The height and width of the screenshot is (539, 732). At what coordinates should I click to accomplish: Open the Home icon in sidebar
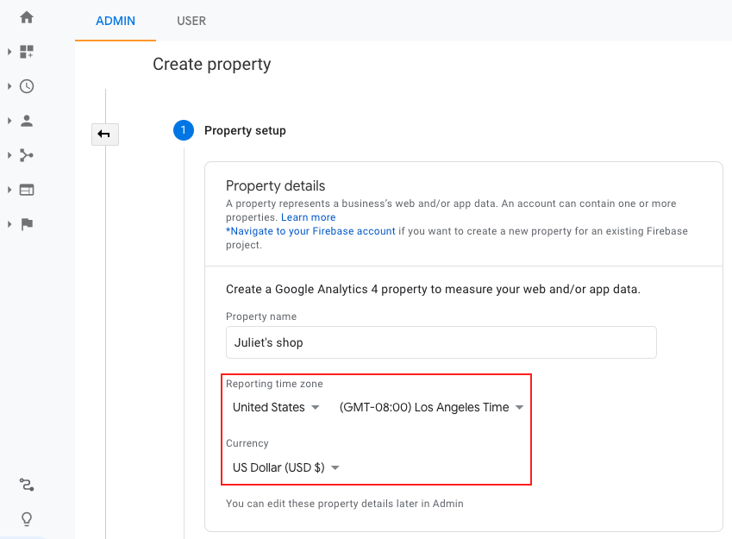[x=27, y=17]
